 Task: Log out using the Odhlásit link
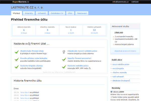tap(135, 2)
